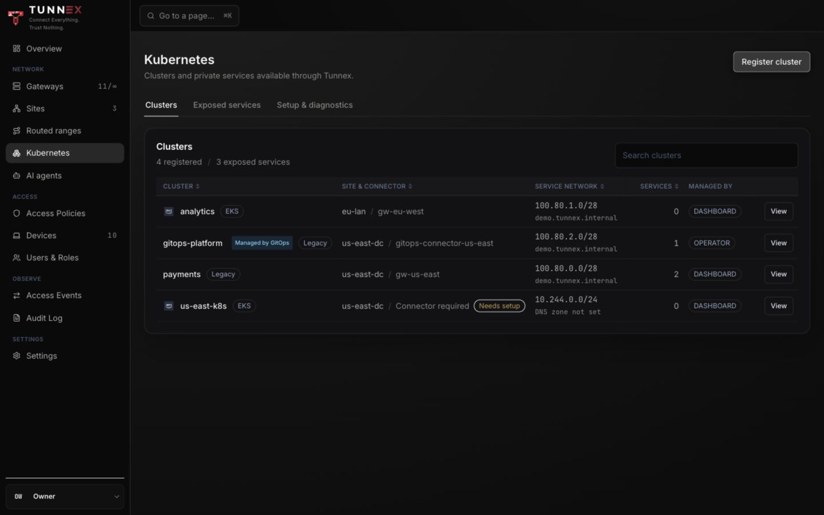824x515 pixels.
Task: Click the OPERATOR managed-by badge
Action: click(712, 243)
